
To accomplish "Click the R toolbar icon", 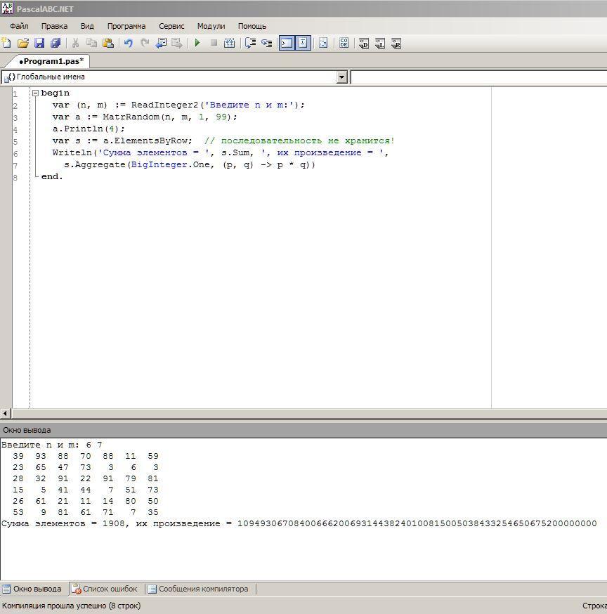I will (396, 44).
